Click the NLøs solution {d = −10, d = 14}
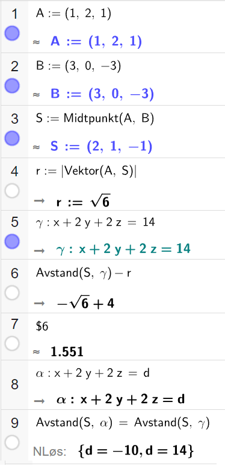 pos(136,451)
